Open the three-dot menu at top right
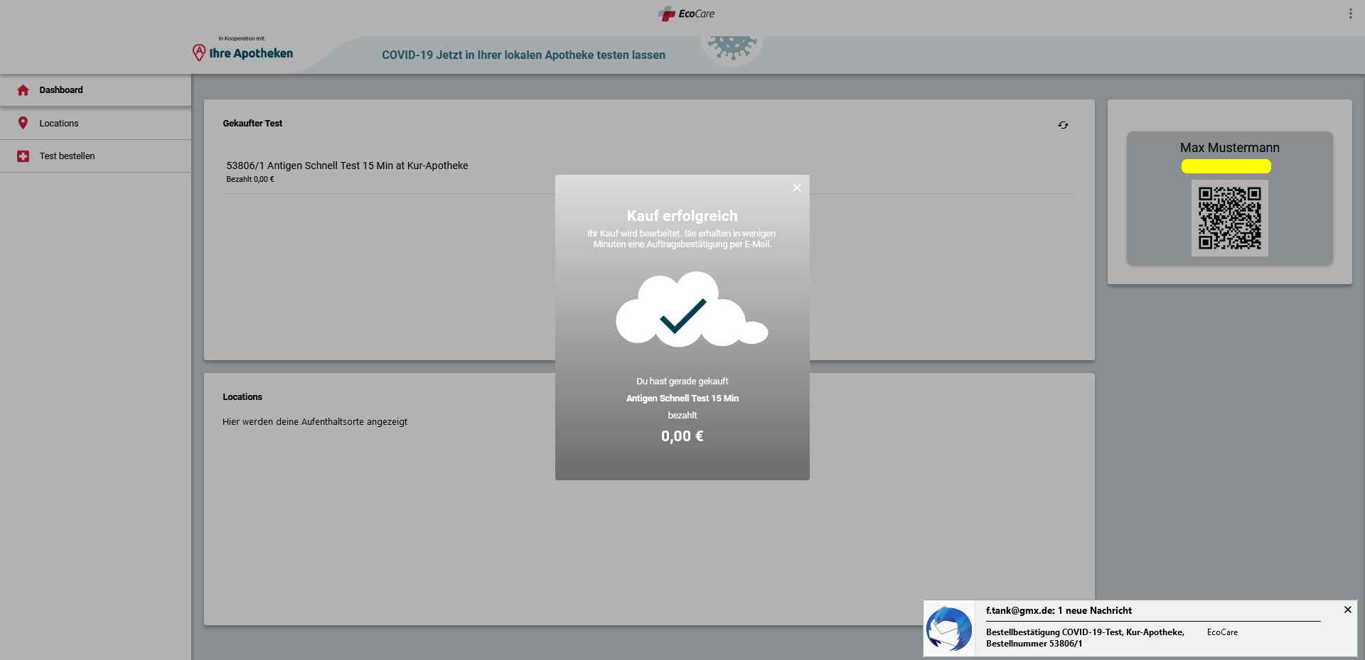Screen dimensions: 1365x660 1350,13
